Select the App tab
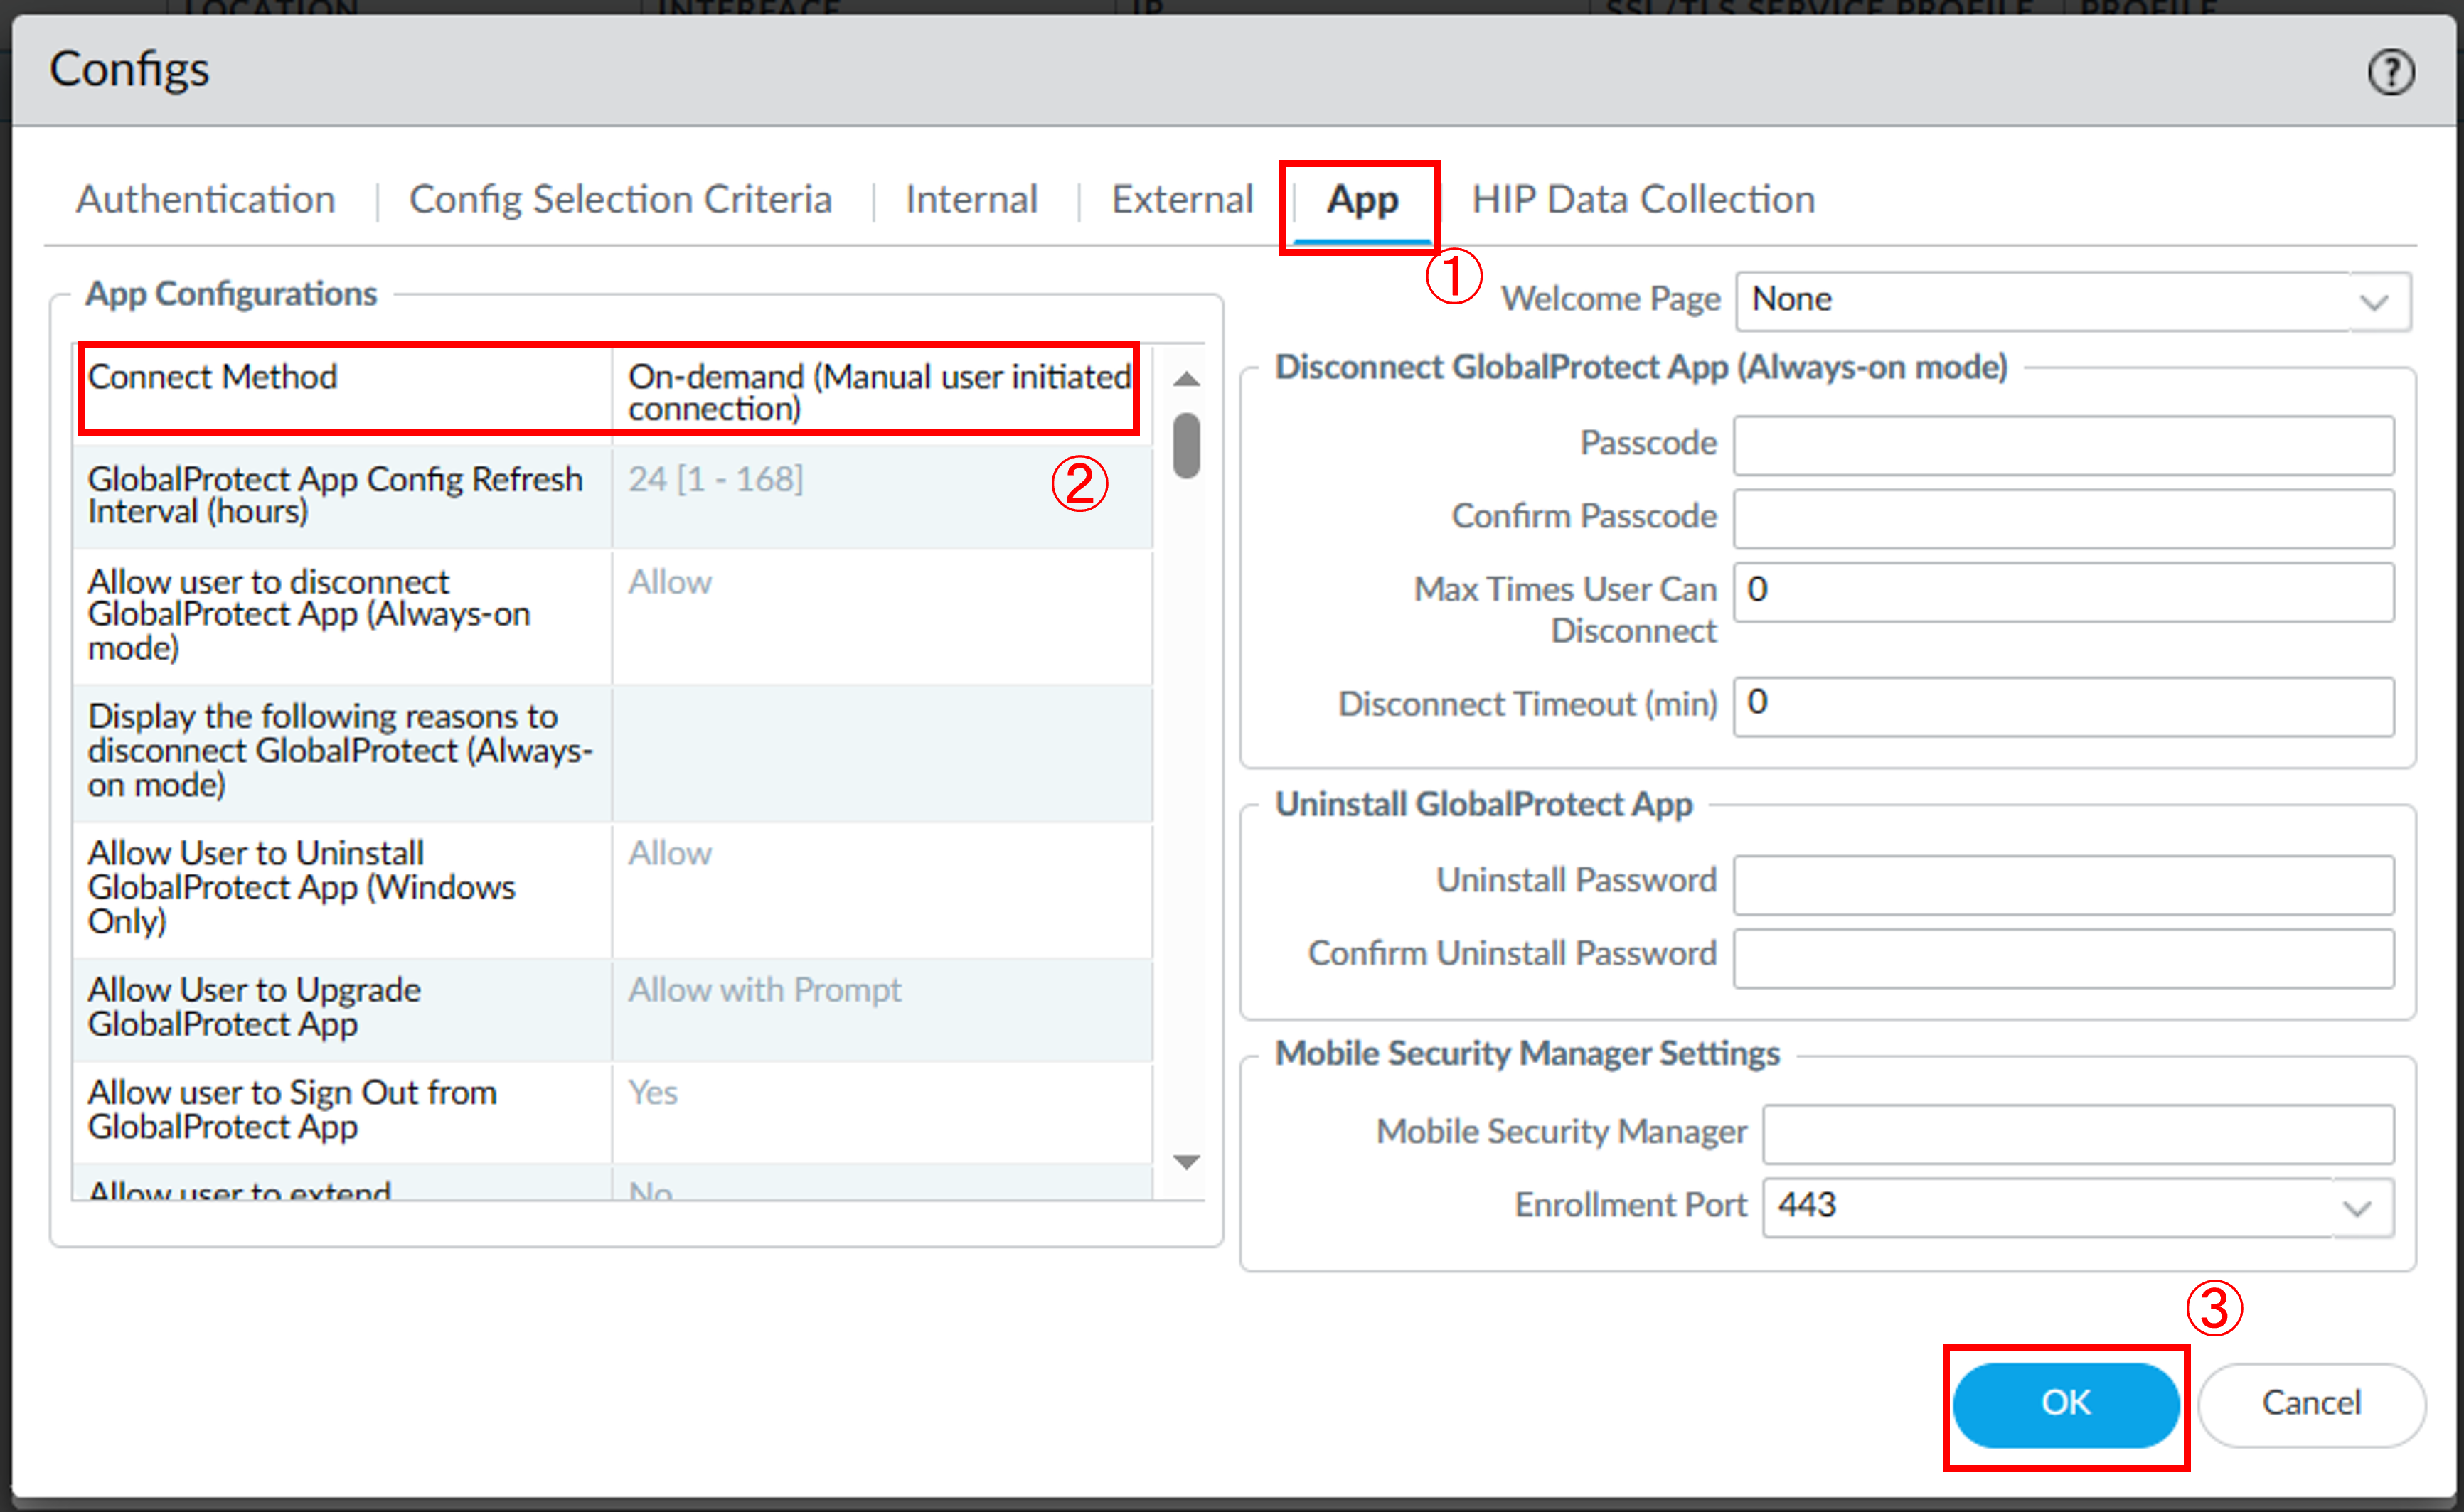The width and height of the screenshot is (2464, 1512). (x=1362, y=200)
